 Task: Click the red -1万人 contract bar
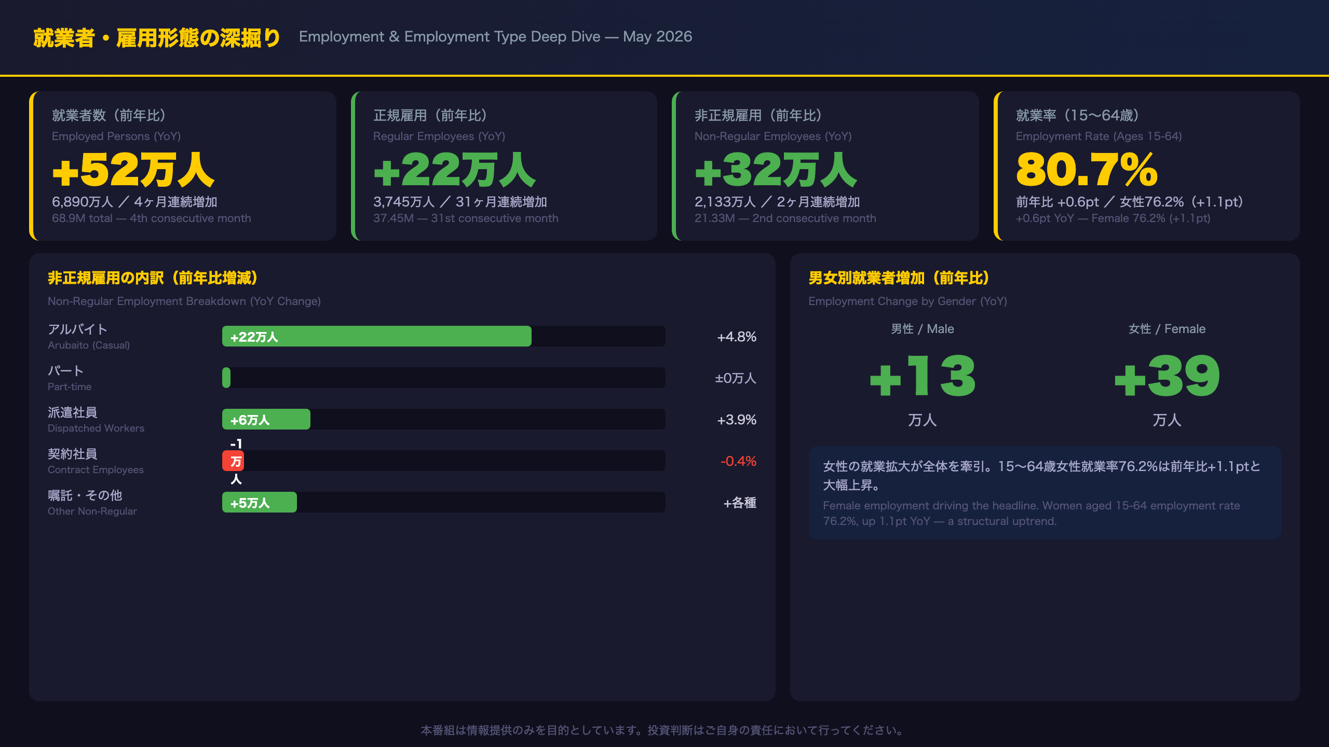[x=233, y=461]
